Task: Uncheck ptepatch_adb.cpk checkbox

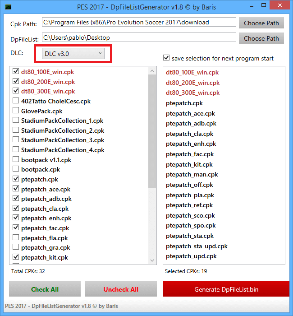Action: click(x=16, y=198)
